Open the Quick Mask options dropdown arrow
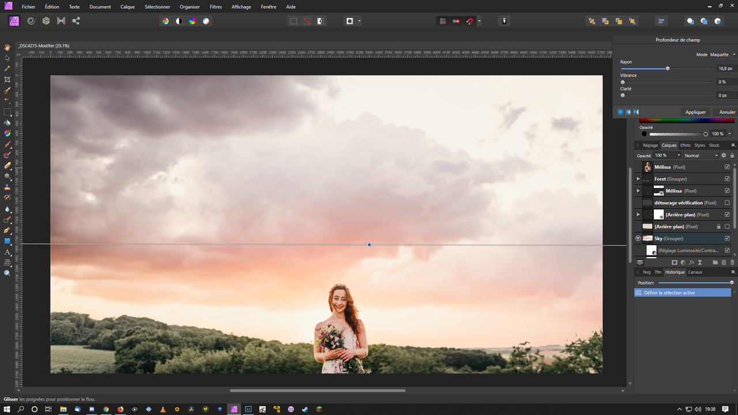 pyautogui.click(x=359, y=21)
